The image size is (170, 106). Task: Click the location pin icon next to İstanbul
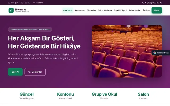tap(34, 3)
